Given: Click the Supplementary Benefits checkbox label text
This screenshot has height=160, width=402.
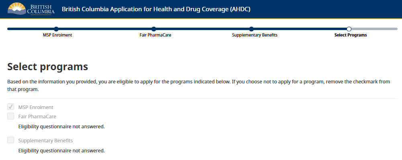Looking at the screenshot, I should tap(46, 140).
